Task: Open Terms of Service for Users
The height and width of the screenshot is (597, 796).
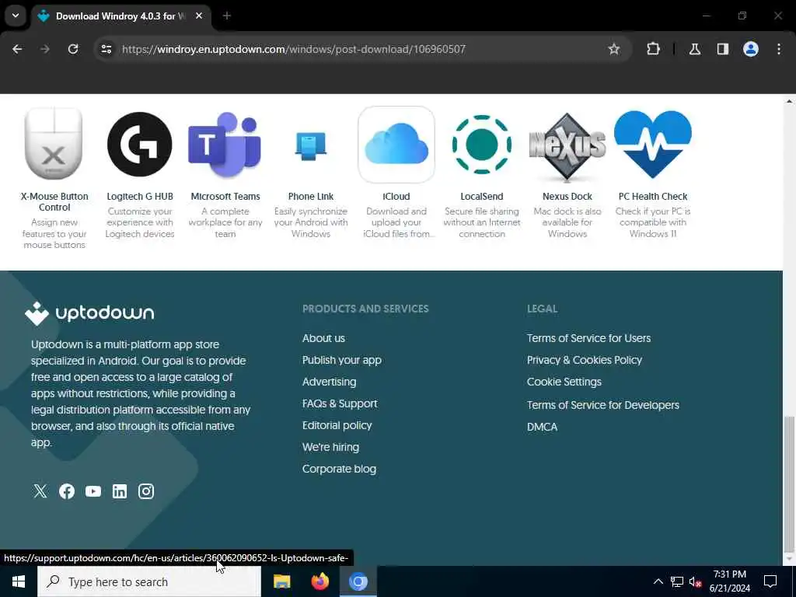Action: [588, 338]
